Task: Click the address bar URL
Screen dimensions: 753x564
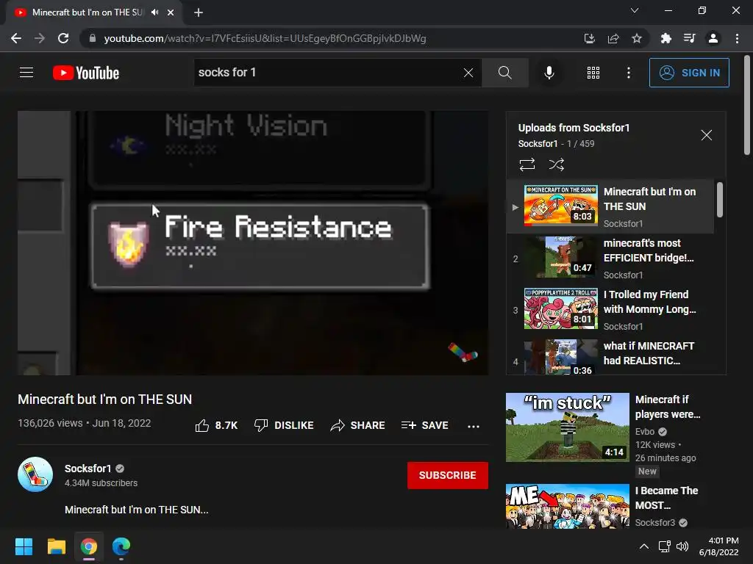Action: pyautogui.click(x=265, y=38)
